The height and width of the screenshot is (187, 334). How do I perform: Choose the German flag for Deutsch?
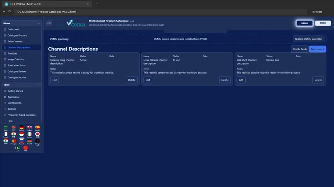point(21,128)
